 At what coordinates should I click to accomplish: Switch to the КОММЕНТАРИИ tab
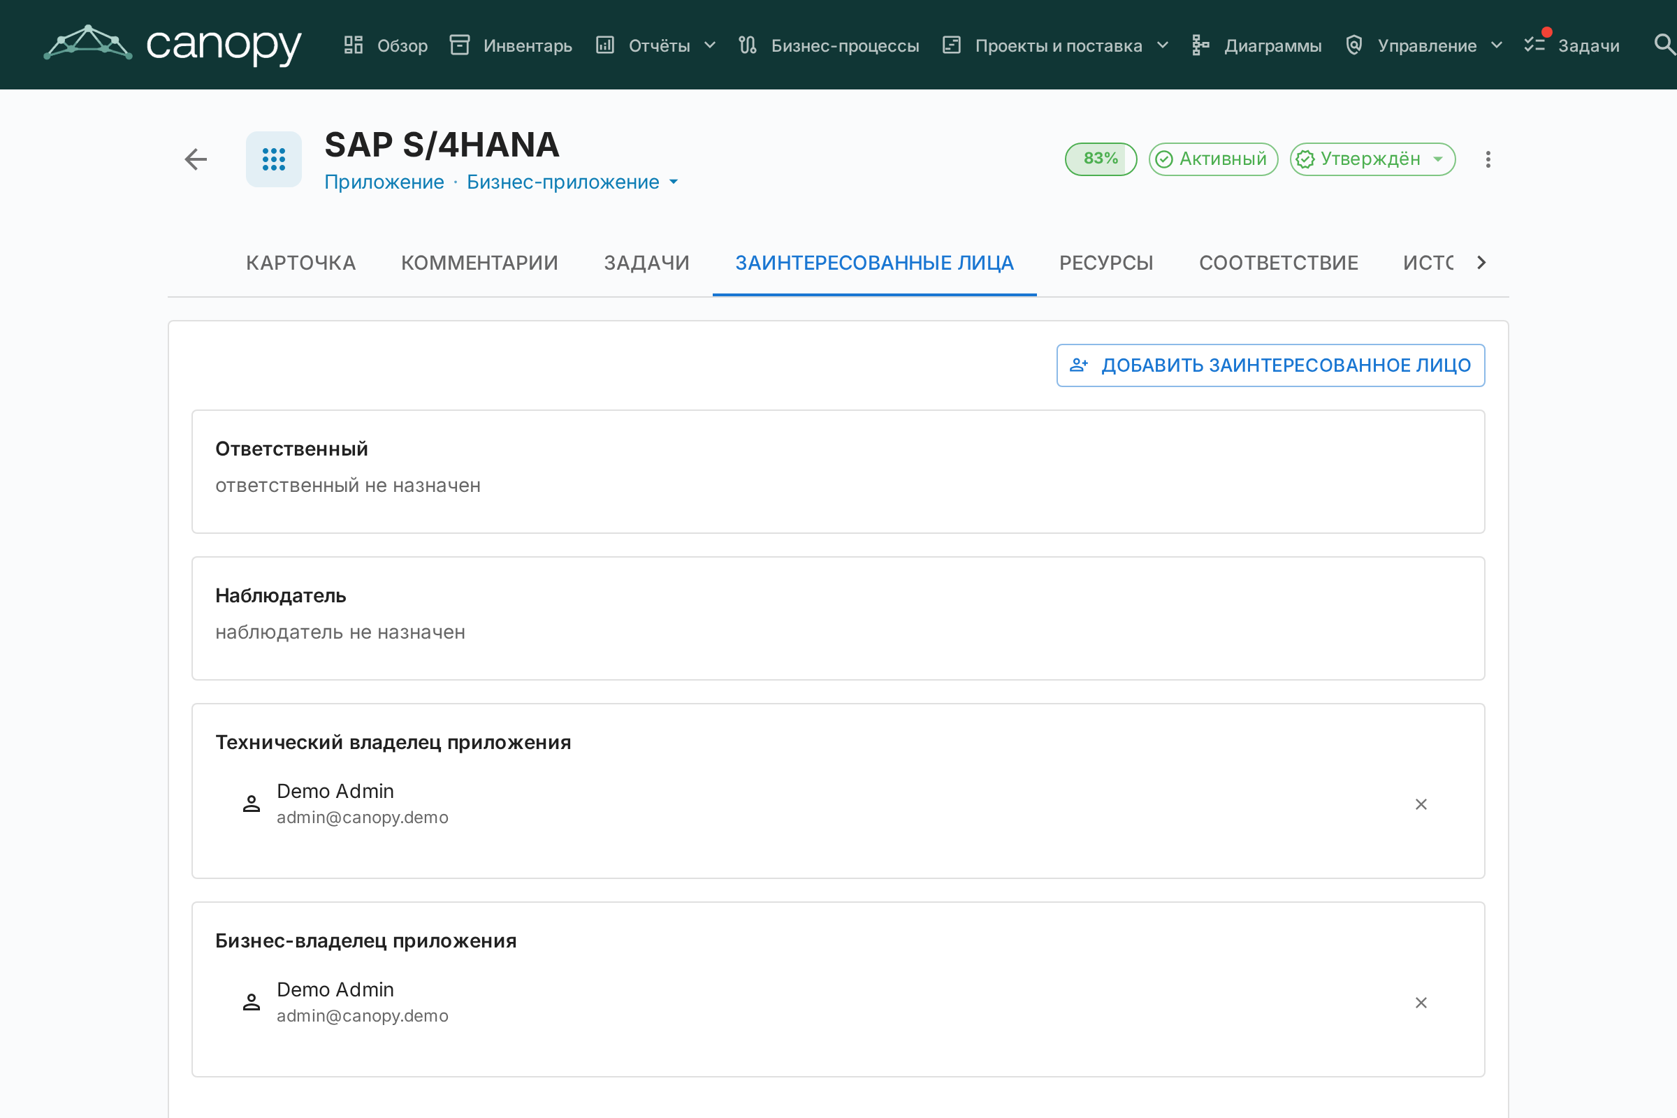click(x=480, y=263)
